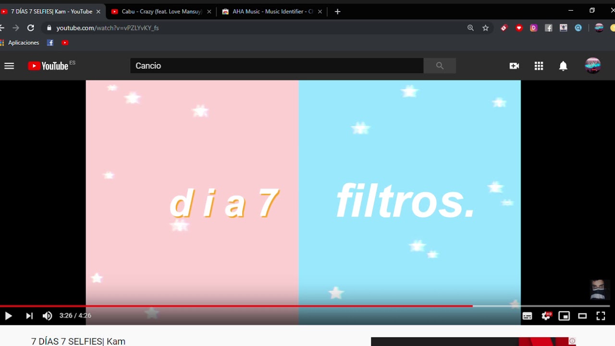Click the browser address bar URL
Screen dimensions: 615x346
click(108, 28)
